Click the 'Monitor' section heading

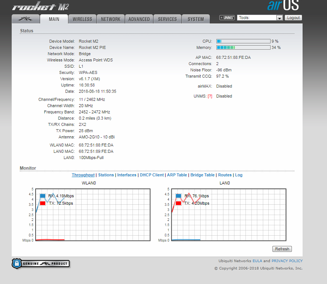click(x=28, y=168)
